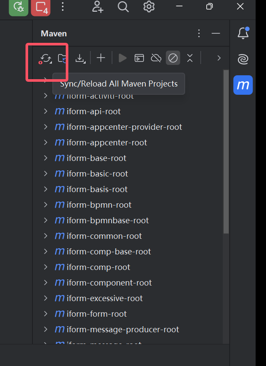This screenshot has width=266, height=366.
Task: Show hidden toolbar actions chevron
Action: [x=219, y=58]
